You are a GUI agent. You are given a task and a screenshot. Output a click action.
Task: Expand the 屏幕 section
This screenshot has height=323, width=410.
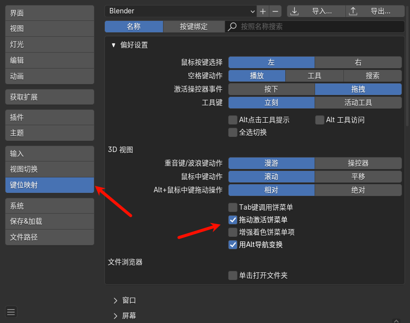pos(116,316)
